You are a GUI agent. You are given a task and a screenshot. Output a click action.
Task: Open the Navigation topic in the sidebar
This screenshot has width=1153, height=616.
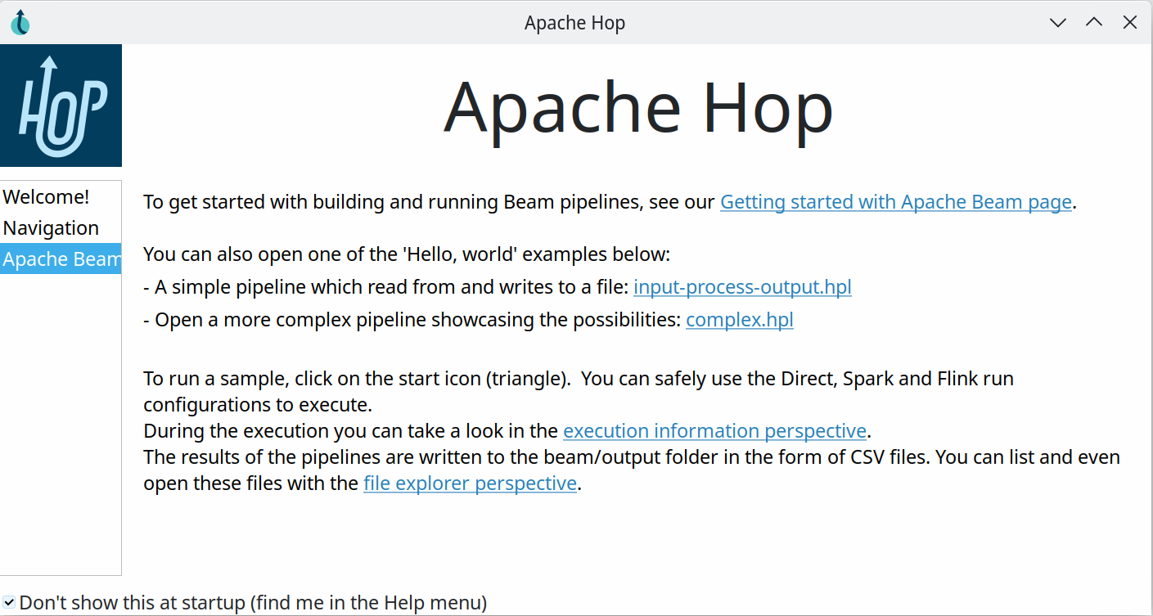coord(51,227)
